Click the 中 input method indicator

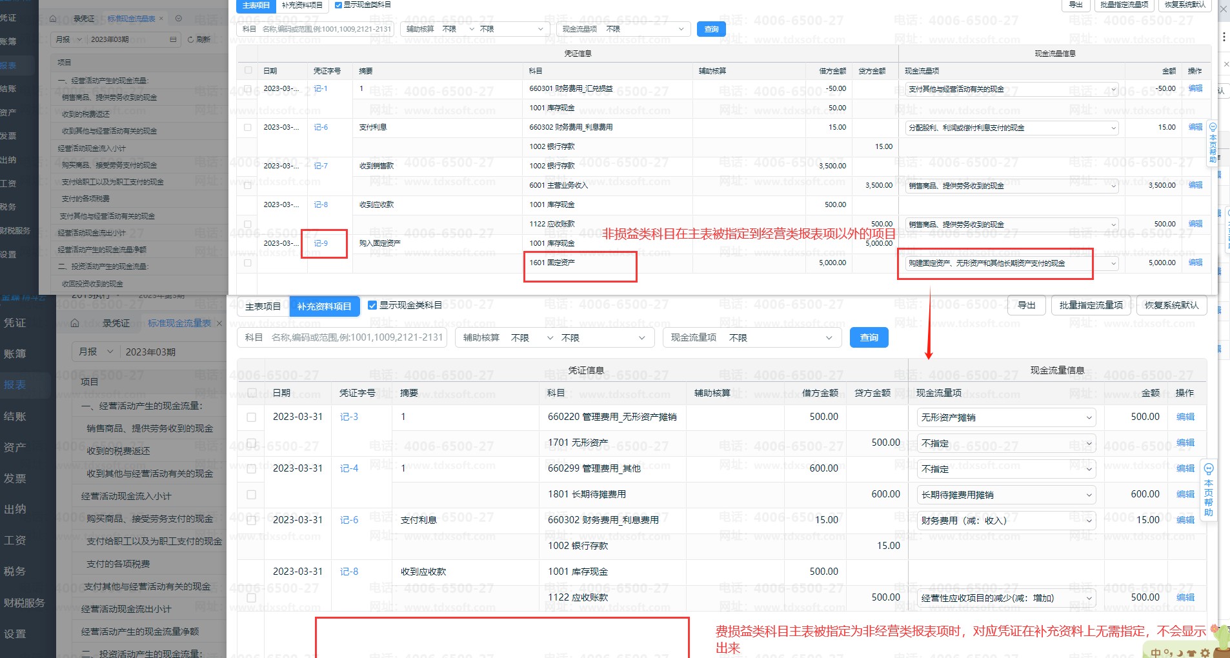click(x=1156, y=652)
